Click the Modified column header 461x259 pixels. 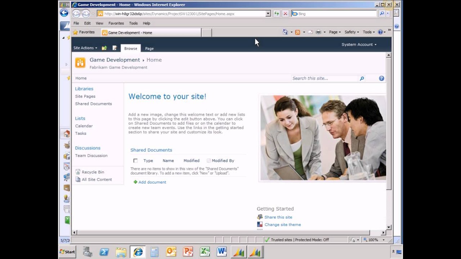[x=191, y=161]
